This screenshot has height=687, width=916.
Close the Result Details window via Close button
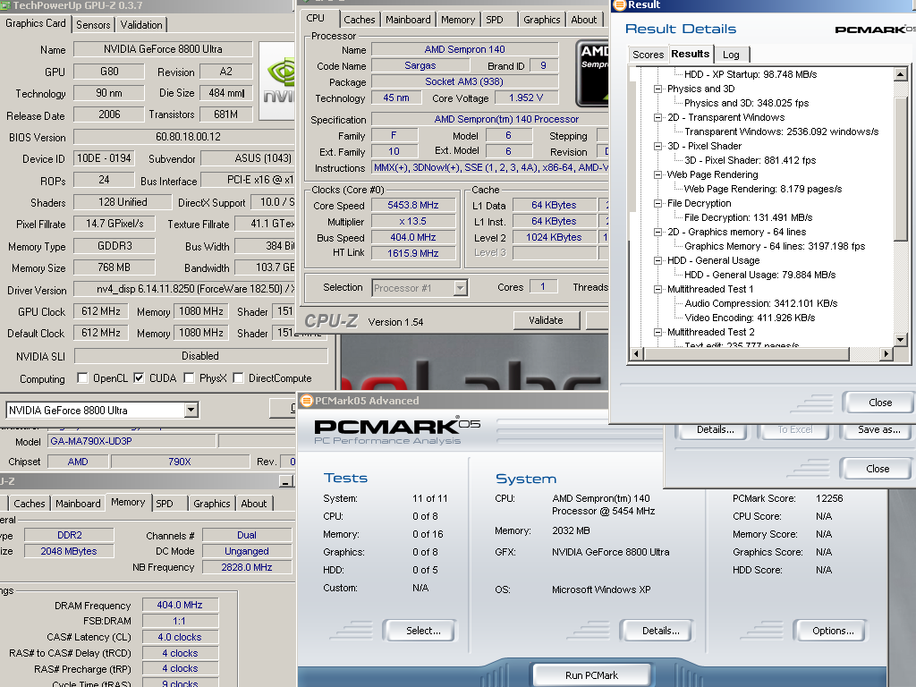coord(880,403)
